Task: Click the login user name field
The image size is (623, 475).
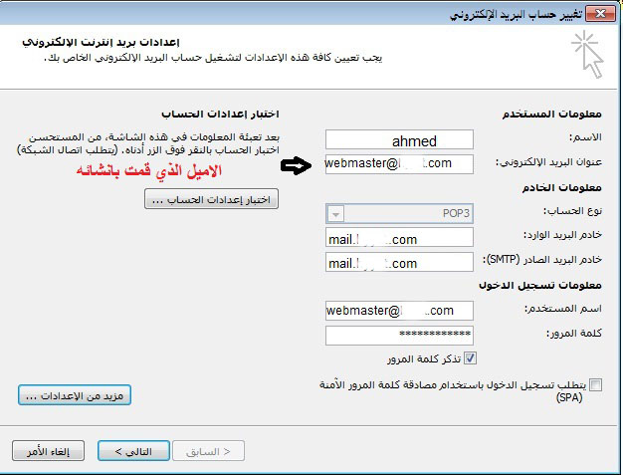Action: coord(399,312)
